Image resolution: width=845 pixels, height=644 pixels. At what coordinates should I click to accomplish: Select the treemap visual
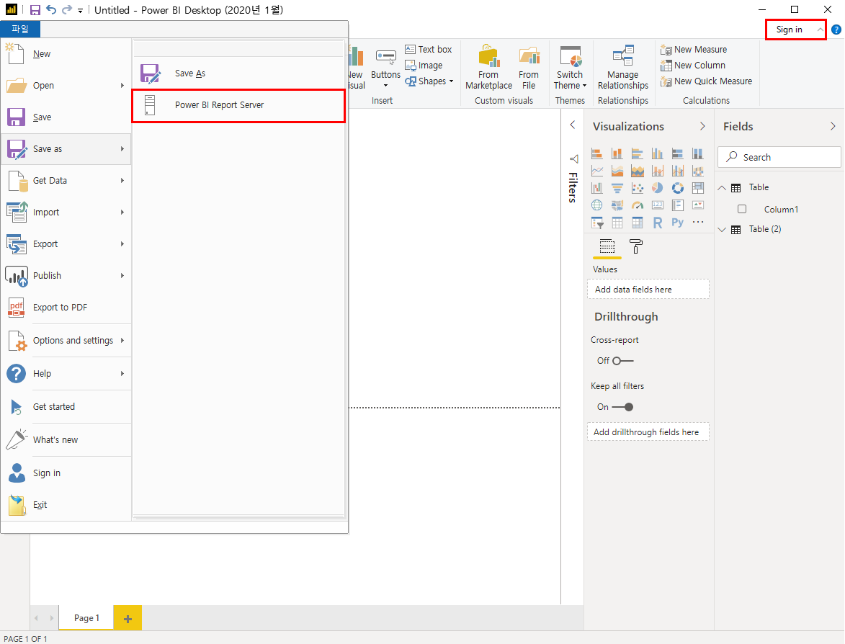(698, 188)
